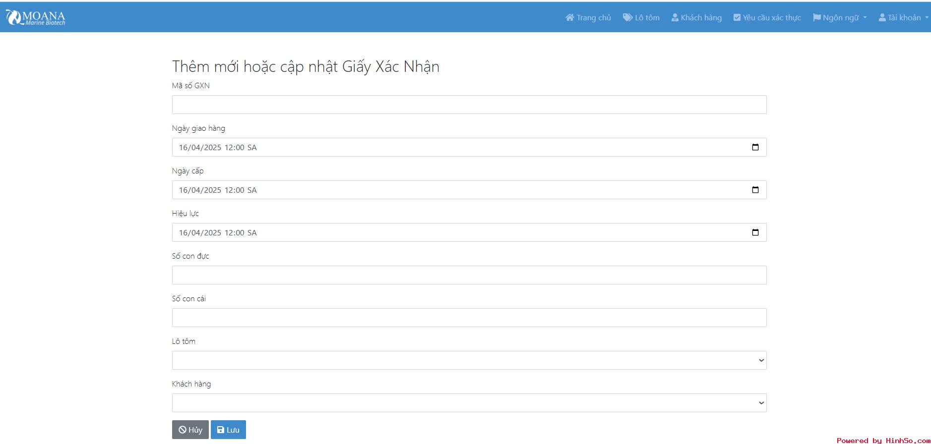Click the Hủy cancel button

point(190,430)
